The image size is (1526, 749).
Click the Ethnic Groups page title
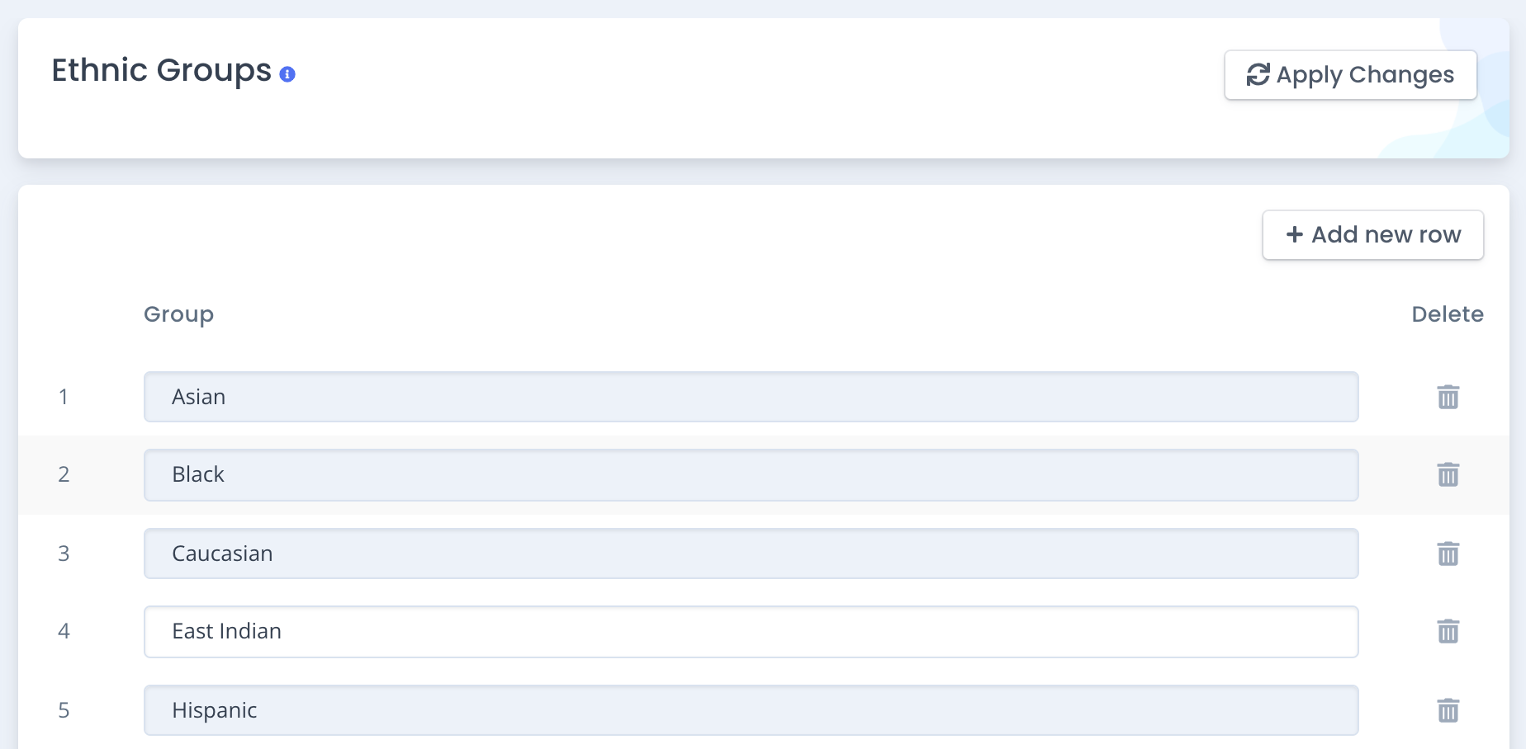point(161,71)
